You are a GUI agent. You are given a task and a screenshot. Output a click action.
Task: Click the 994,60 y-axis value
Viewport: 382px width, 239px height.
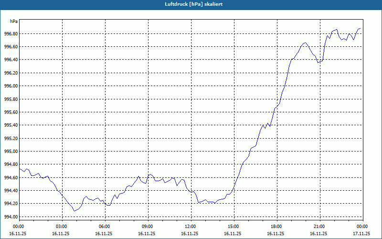(x=11, y=178)
